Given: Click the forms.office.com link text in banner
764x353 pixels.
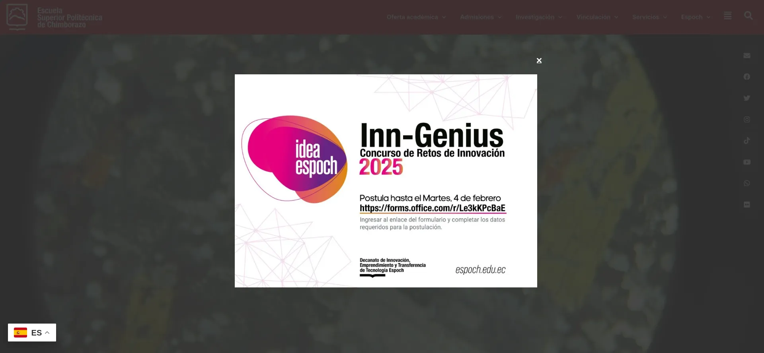Looking at the screenshot, I should [x=433, y=208].
